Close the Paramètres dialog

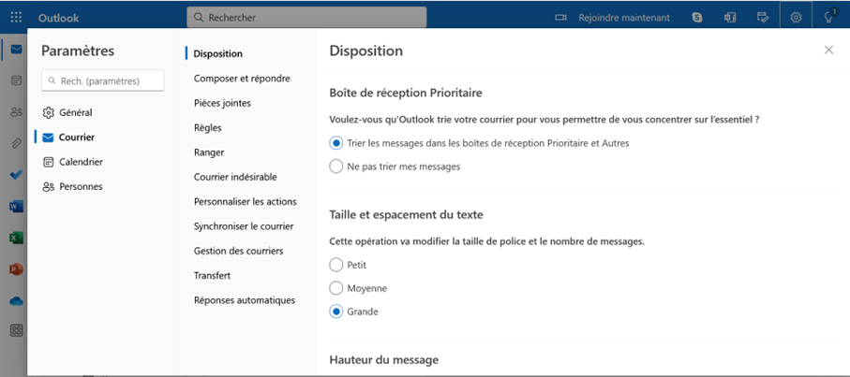pos(828,50)
